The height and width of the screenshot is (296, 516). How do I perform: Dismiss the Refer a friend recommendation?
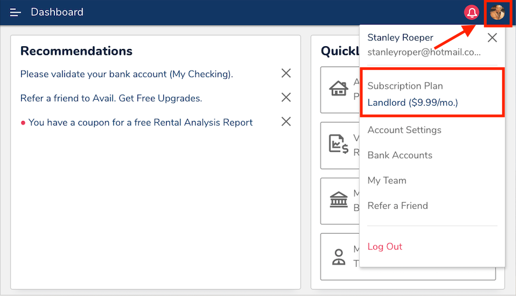coord(286,97)
